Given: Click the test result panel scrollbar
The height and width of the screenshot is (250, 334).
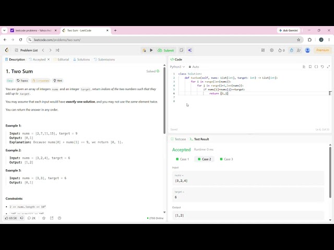Looking at the screenshot, I should [330, 172].
